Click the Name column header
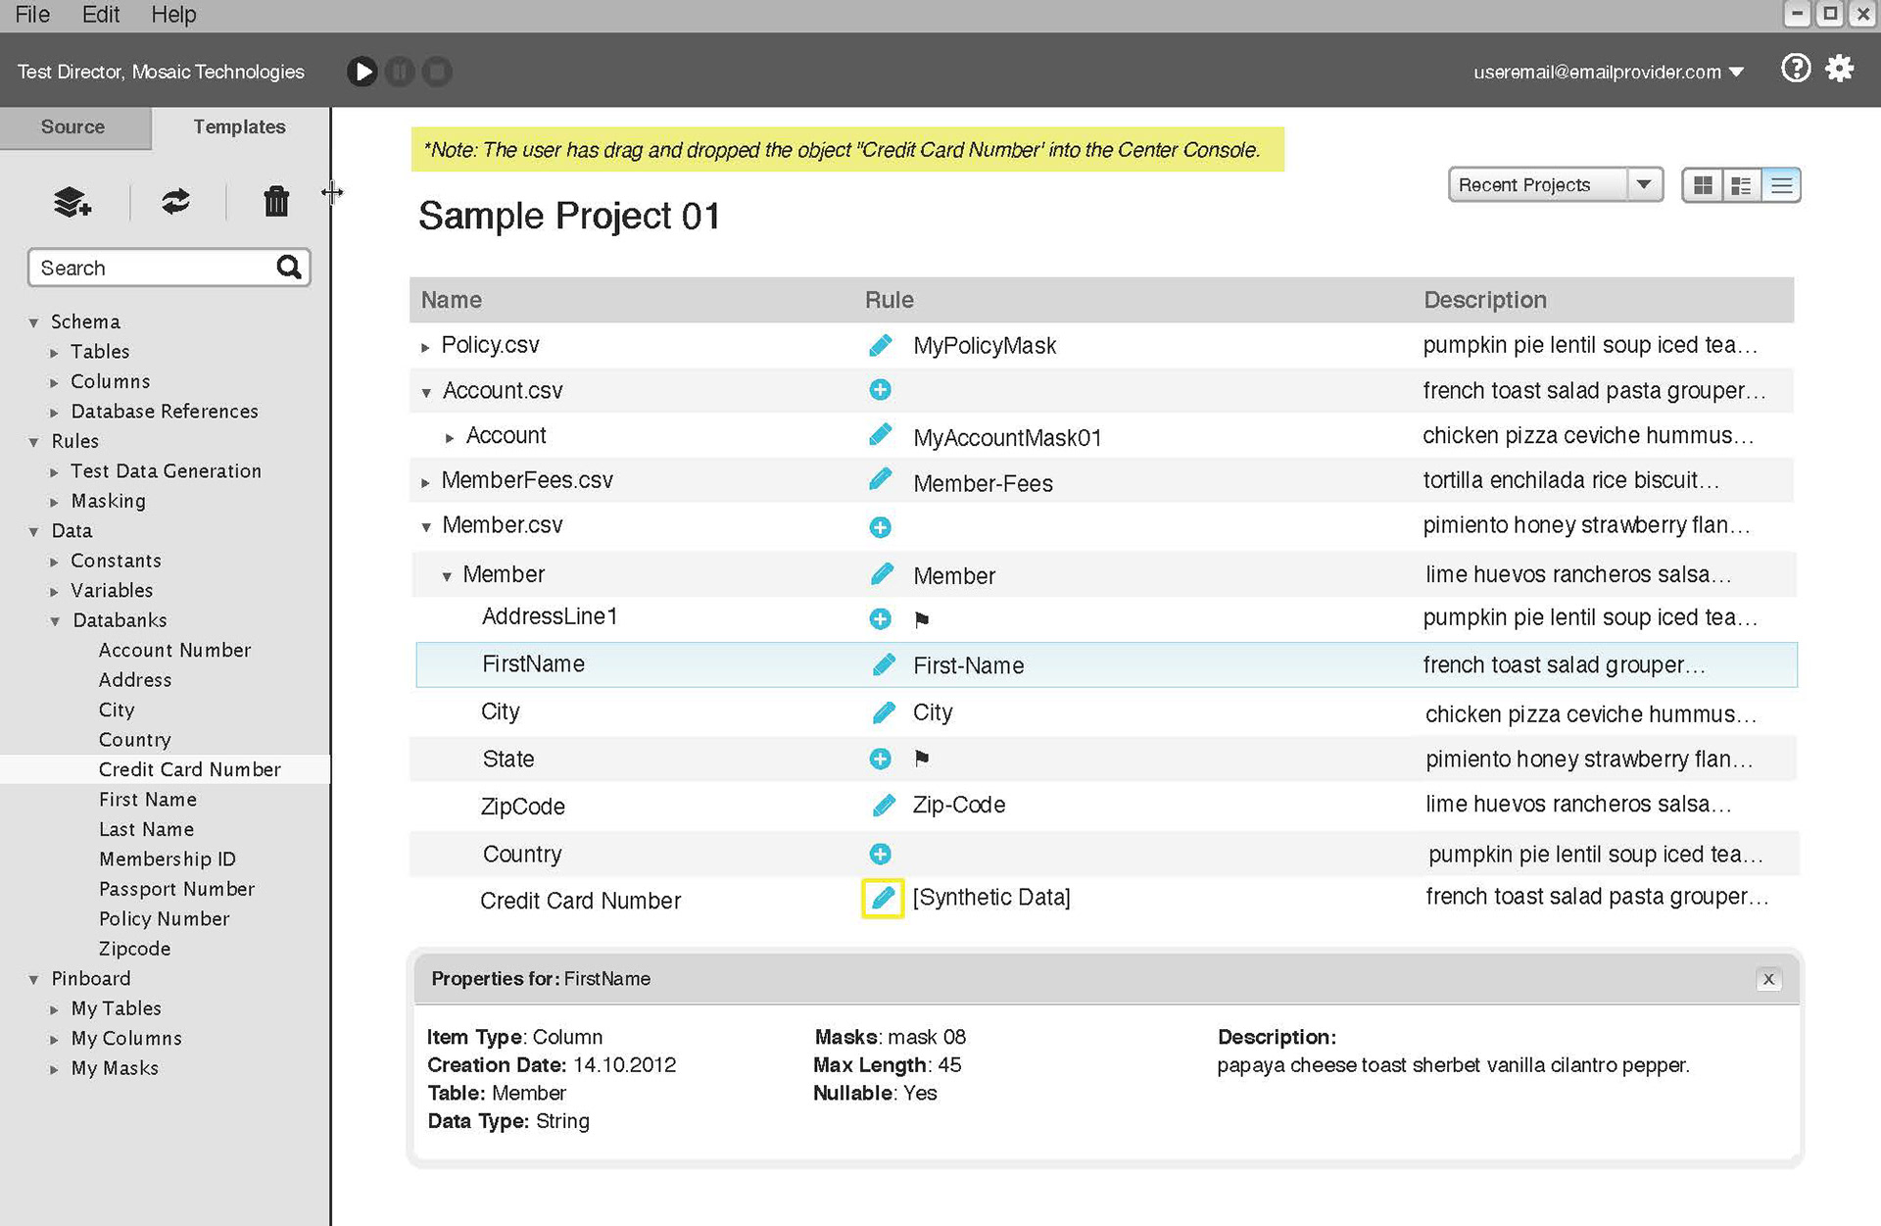 coord(452,300)
